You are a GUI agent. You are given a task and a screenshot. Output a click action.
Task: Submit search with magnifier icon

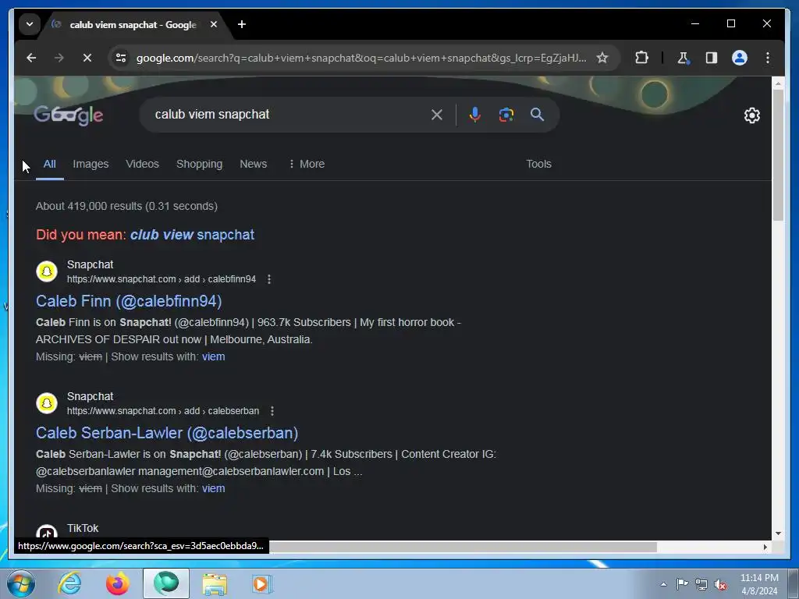pos(537,115)
